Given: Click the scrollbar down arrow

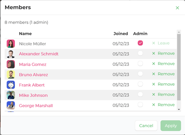Looking at the screenshot, I should pos(179,110).
